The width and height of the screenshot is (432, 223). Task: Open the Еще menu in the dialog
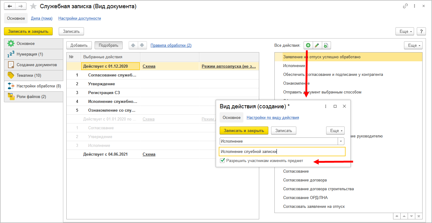point(335,130)
